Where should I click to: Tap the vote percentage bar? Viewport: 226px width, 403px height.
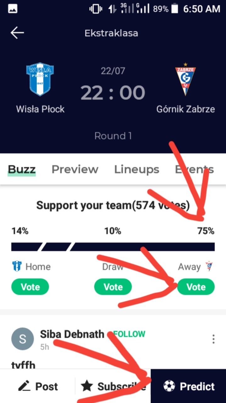pos(113,247)
